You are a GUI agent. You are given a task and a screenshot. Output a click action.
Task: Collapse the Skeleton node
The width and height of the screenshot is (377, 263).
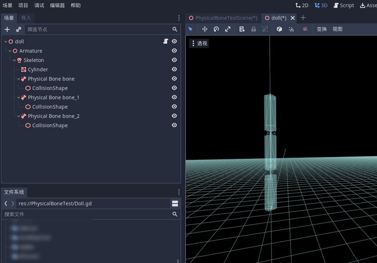[14, 60]
